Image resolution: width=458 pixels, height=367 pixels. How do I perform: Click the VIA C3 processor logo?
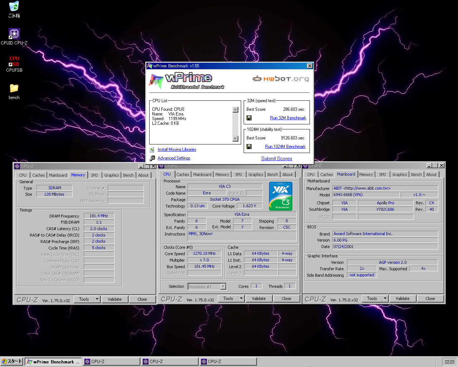[281, 196]
